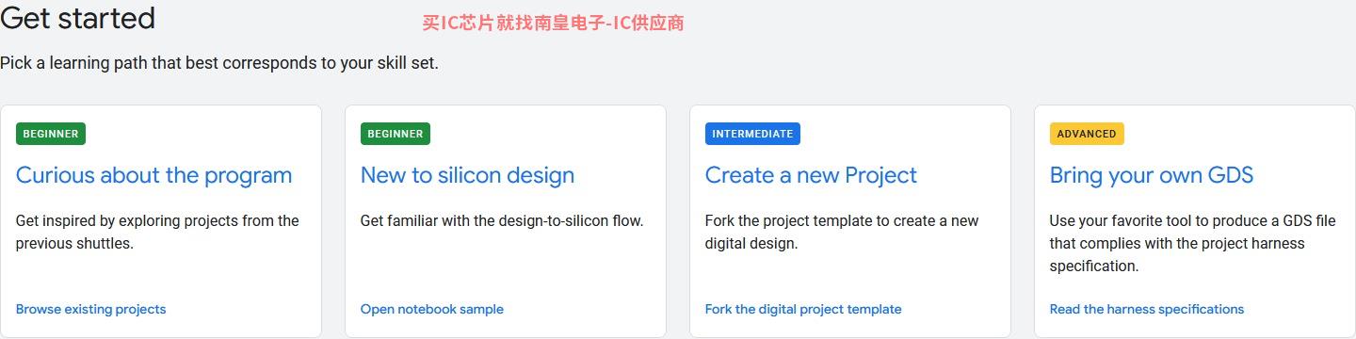Click the exploring projects from previous shuttles description

(157, 232)
